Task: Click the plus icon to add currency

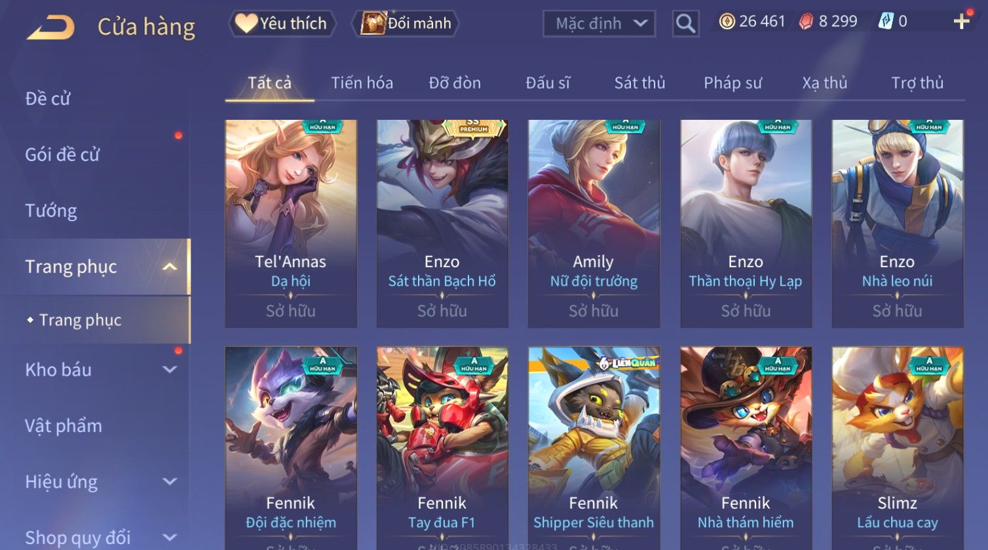Action: (x=961, y=22)
